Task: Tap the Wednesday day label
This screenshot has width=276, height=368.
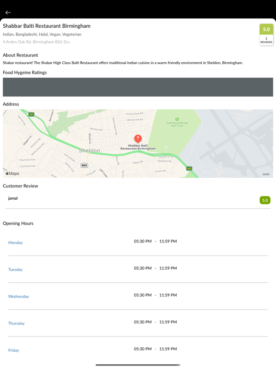Action: [19, 297]
